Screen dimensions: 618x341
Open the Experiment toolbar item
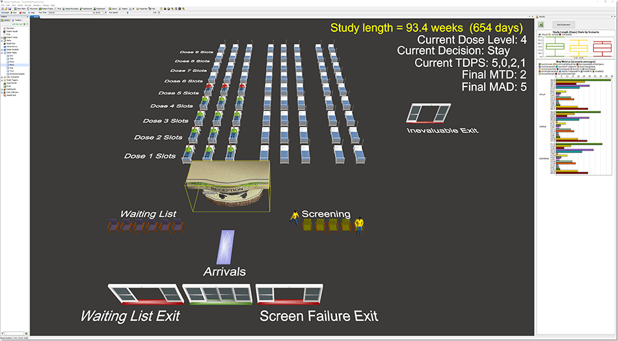point(100,8)
